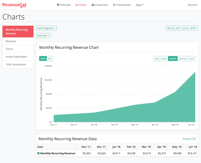Screen dimensions: 201x163
Task: Expand the Select Segment dropdown
Action: tap(46, 28)
